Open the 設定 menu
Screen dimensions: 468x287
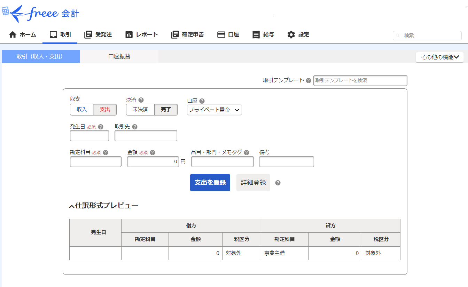[x=298, y=34]
